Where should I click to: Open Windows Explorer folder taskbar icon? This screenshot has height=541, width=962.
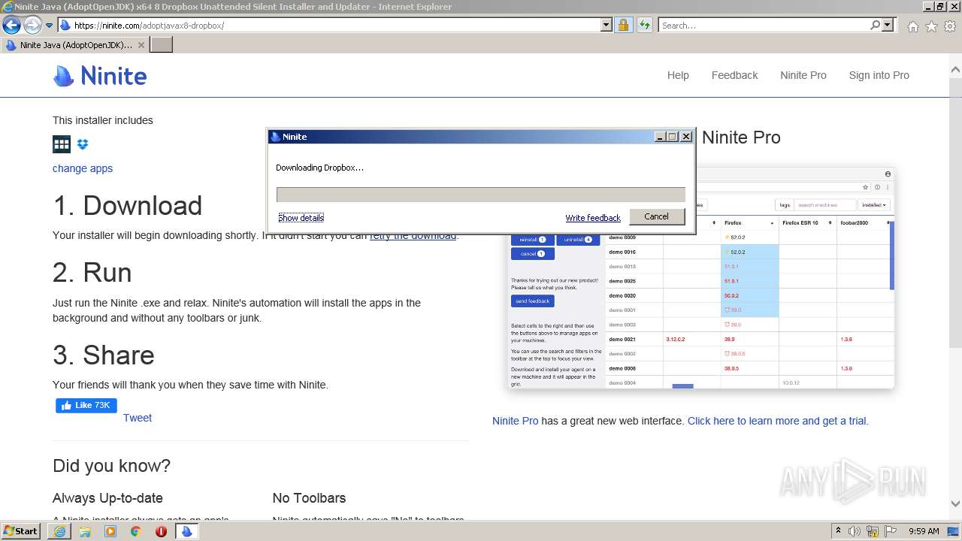(x=85, y=531)
